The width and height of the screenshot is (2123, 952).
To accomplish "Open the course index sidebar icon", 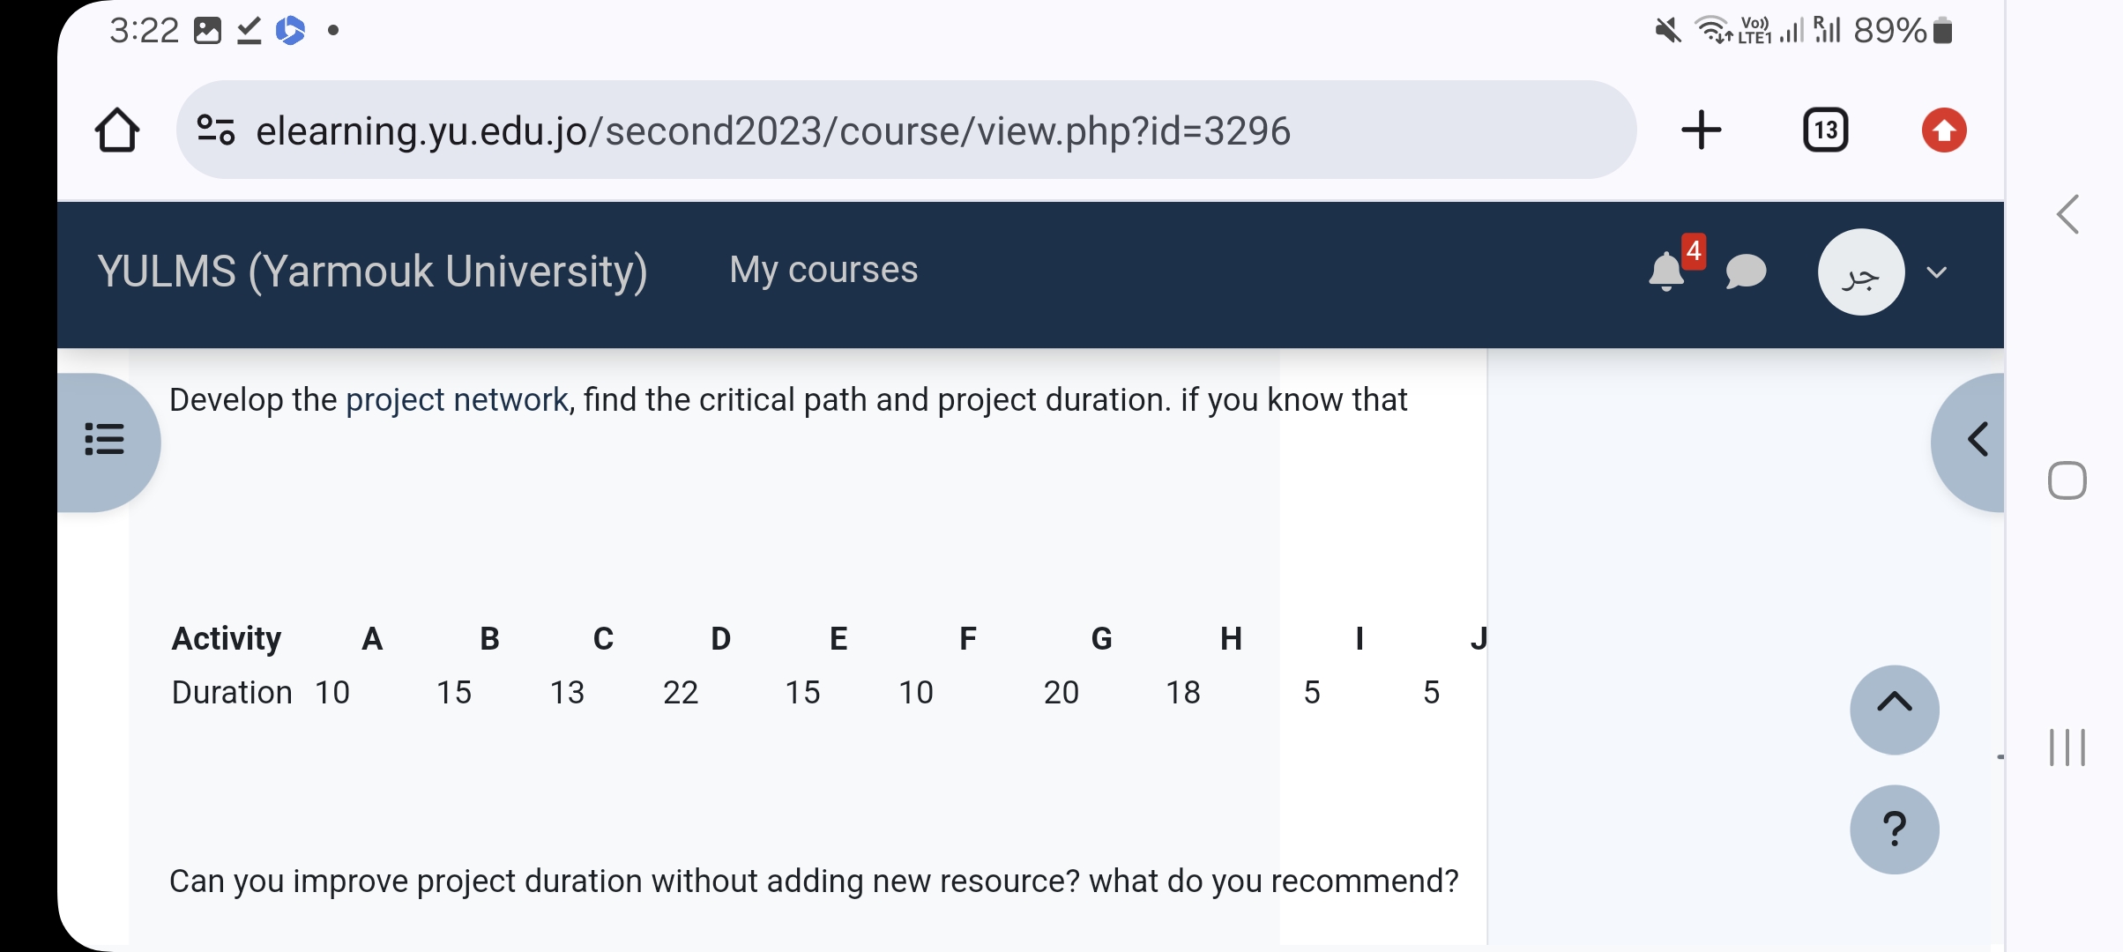I will point(105,439).
